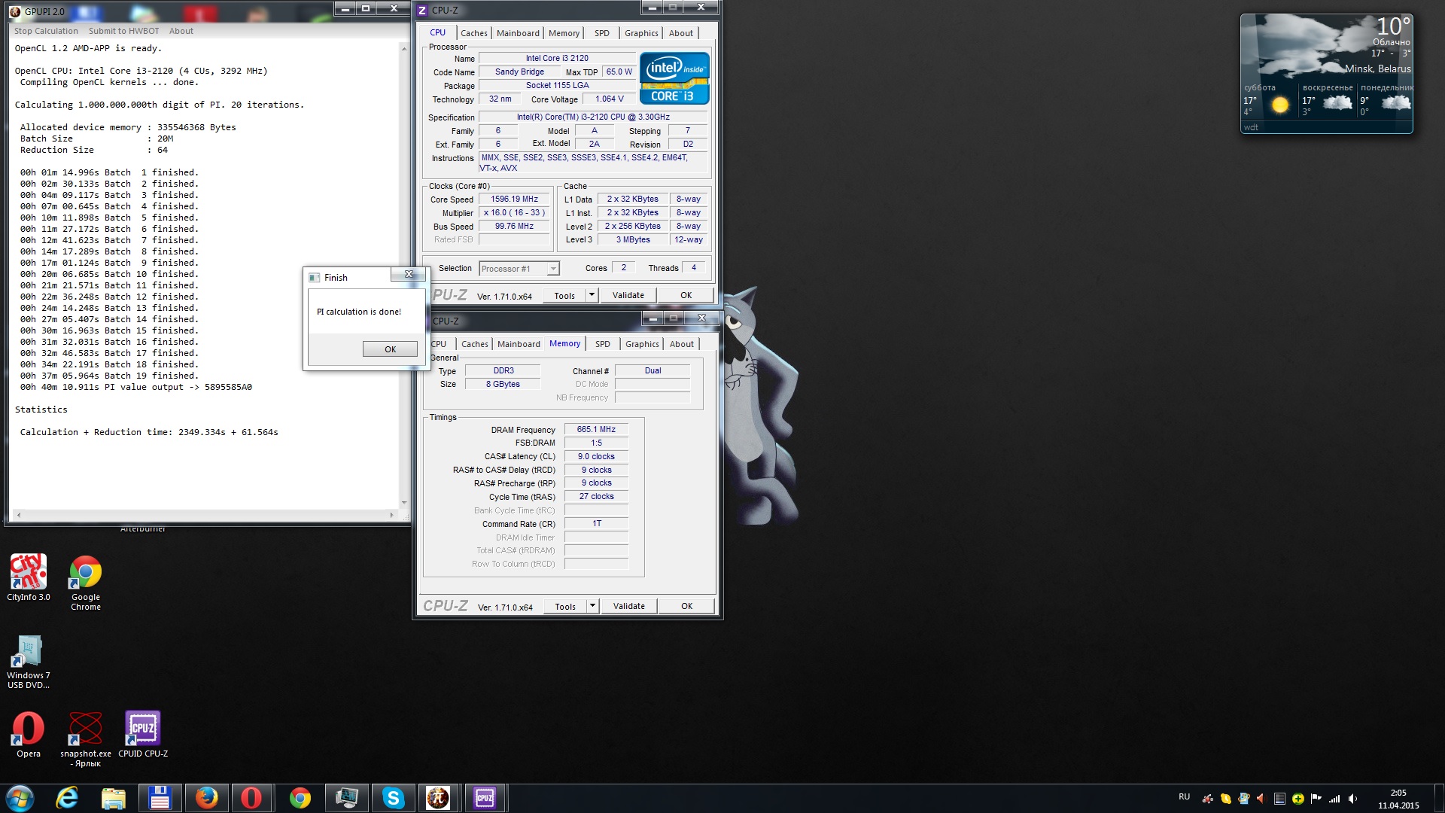Click the yellow lemon tray icon
Image resolution: width=1445 pixels, height=813 pixels.
1225,799
